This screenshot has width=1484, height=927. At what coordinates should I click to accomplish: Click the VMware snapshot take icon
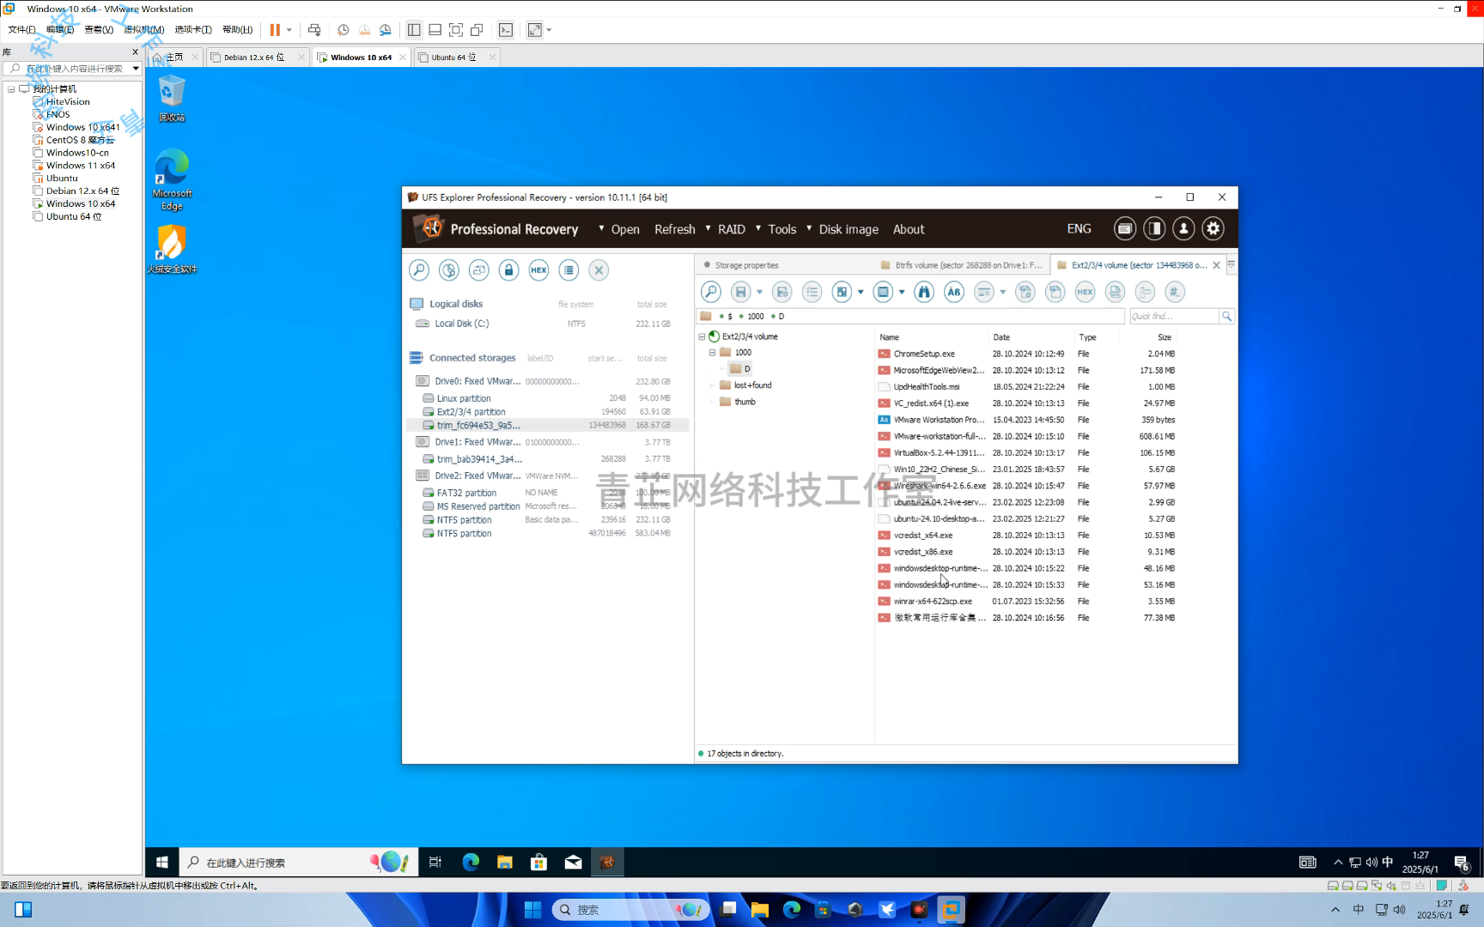[x=343, y=30]
